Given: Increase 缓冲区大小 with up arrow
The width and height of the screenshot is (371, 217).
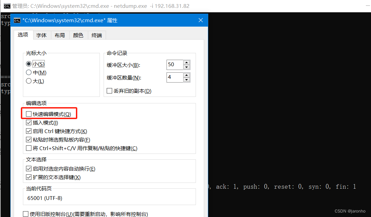Looking at the screenshot, I should coord(187,62).
